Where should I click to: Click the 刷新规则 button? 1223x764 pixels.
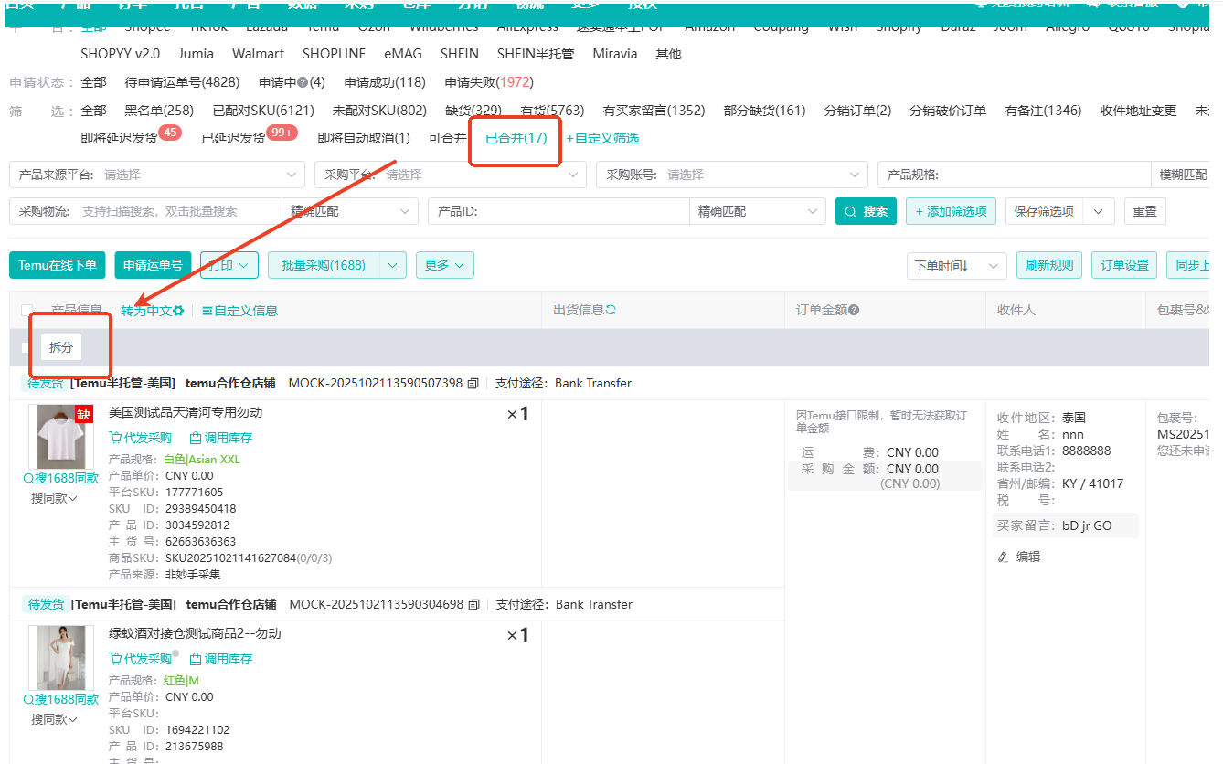coord(1050,265)
